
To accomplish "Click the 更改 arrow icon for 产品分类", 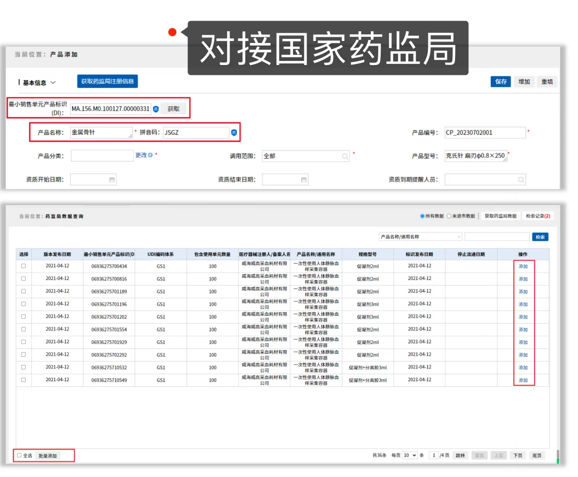I will [x=151, y=155].
